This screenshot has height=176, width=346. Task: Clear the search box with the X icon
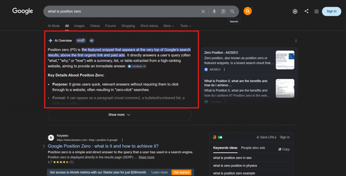click(203, 11)
